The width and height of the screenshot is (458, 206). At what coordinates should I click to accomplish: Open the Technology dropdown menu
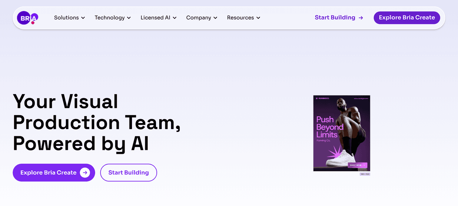pyautogui.click(x=113, y=18)
